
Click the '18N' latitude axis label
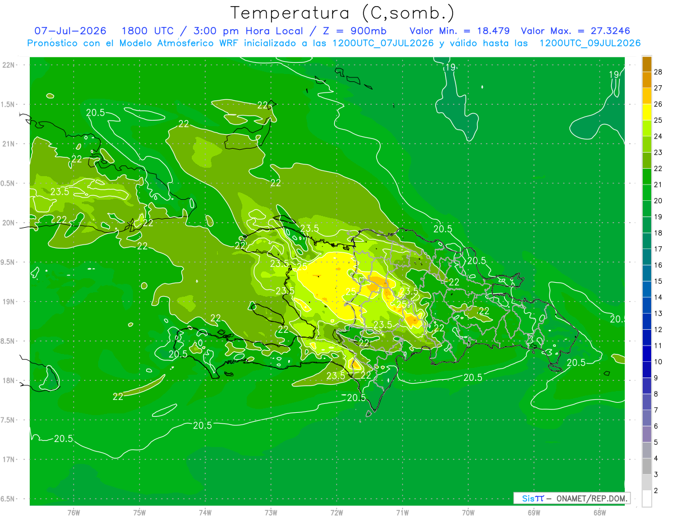click(7, 380)
